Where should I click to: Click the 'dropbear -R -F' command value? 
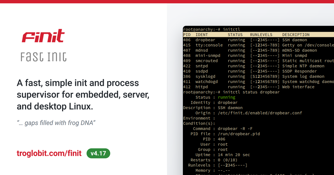(x=235, y=129)
